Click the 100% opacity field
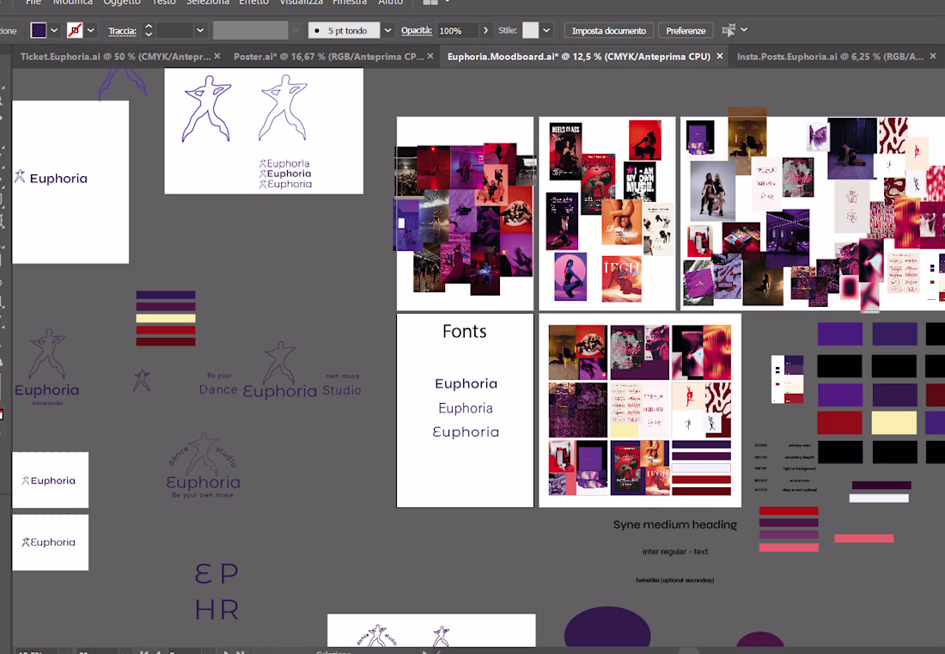The image size is (945, 654). coord(457,30)
